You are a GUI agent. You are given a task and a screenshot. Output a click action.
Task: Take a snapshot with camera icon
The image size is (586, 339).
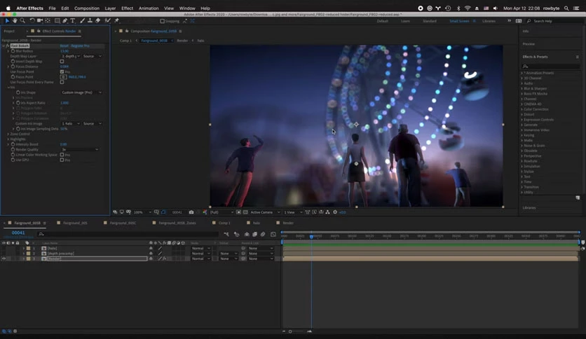pyautogui.click(x=191, y=212)
